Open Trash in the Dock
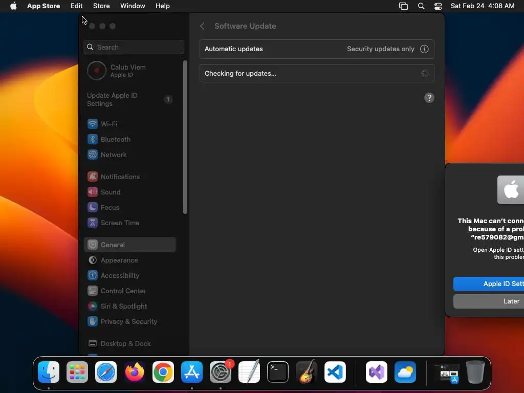 pos(475,373)
